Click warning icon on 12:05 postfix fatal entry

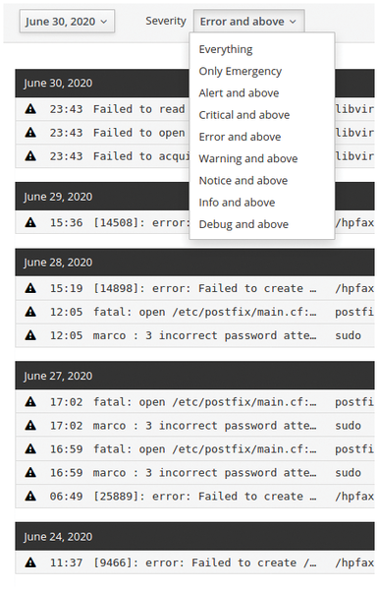click(30, 312)
